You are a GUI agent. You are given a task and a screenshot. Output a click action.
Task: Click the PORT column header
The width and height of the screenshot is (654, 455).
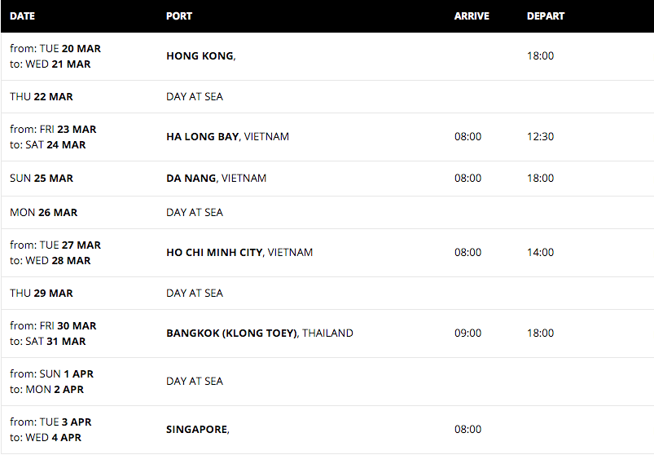pos(179,16)
